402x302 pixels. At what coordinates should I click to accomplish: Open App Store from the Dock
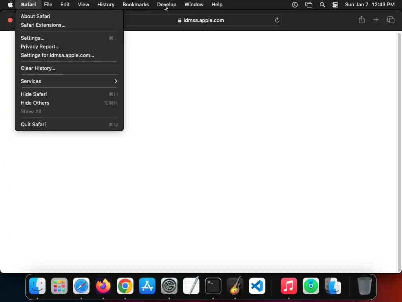[147, 286]
